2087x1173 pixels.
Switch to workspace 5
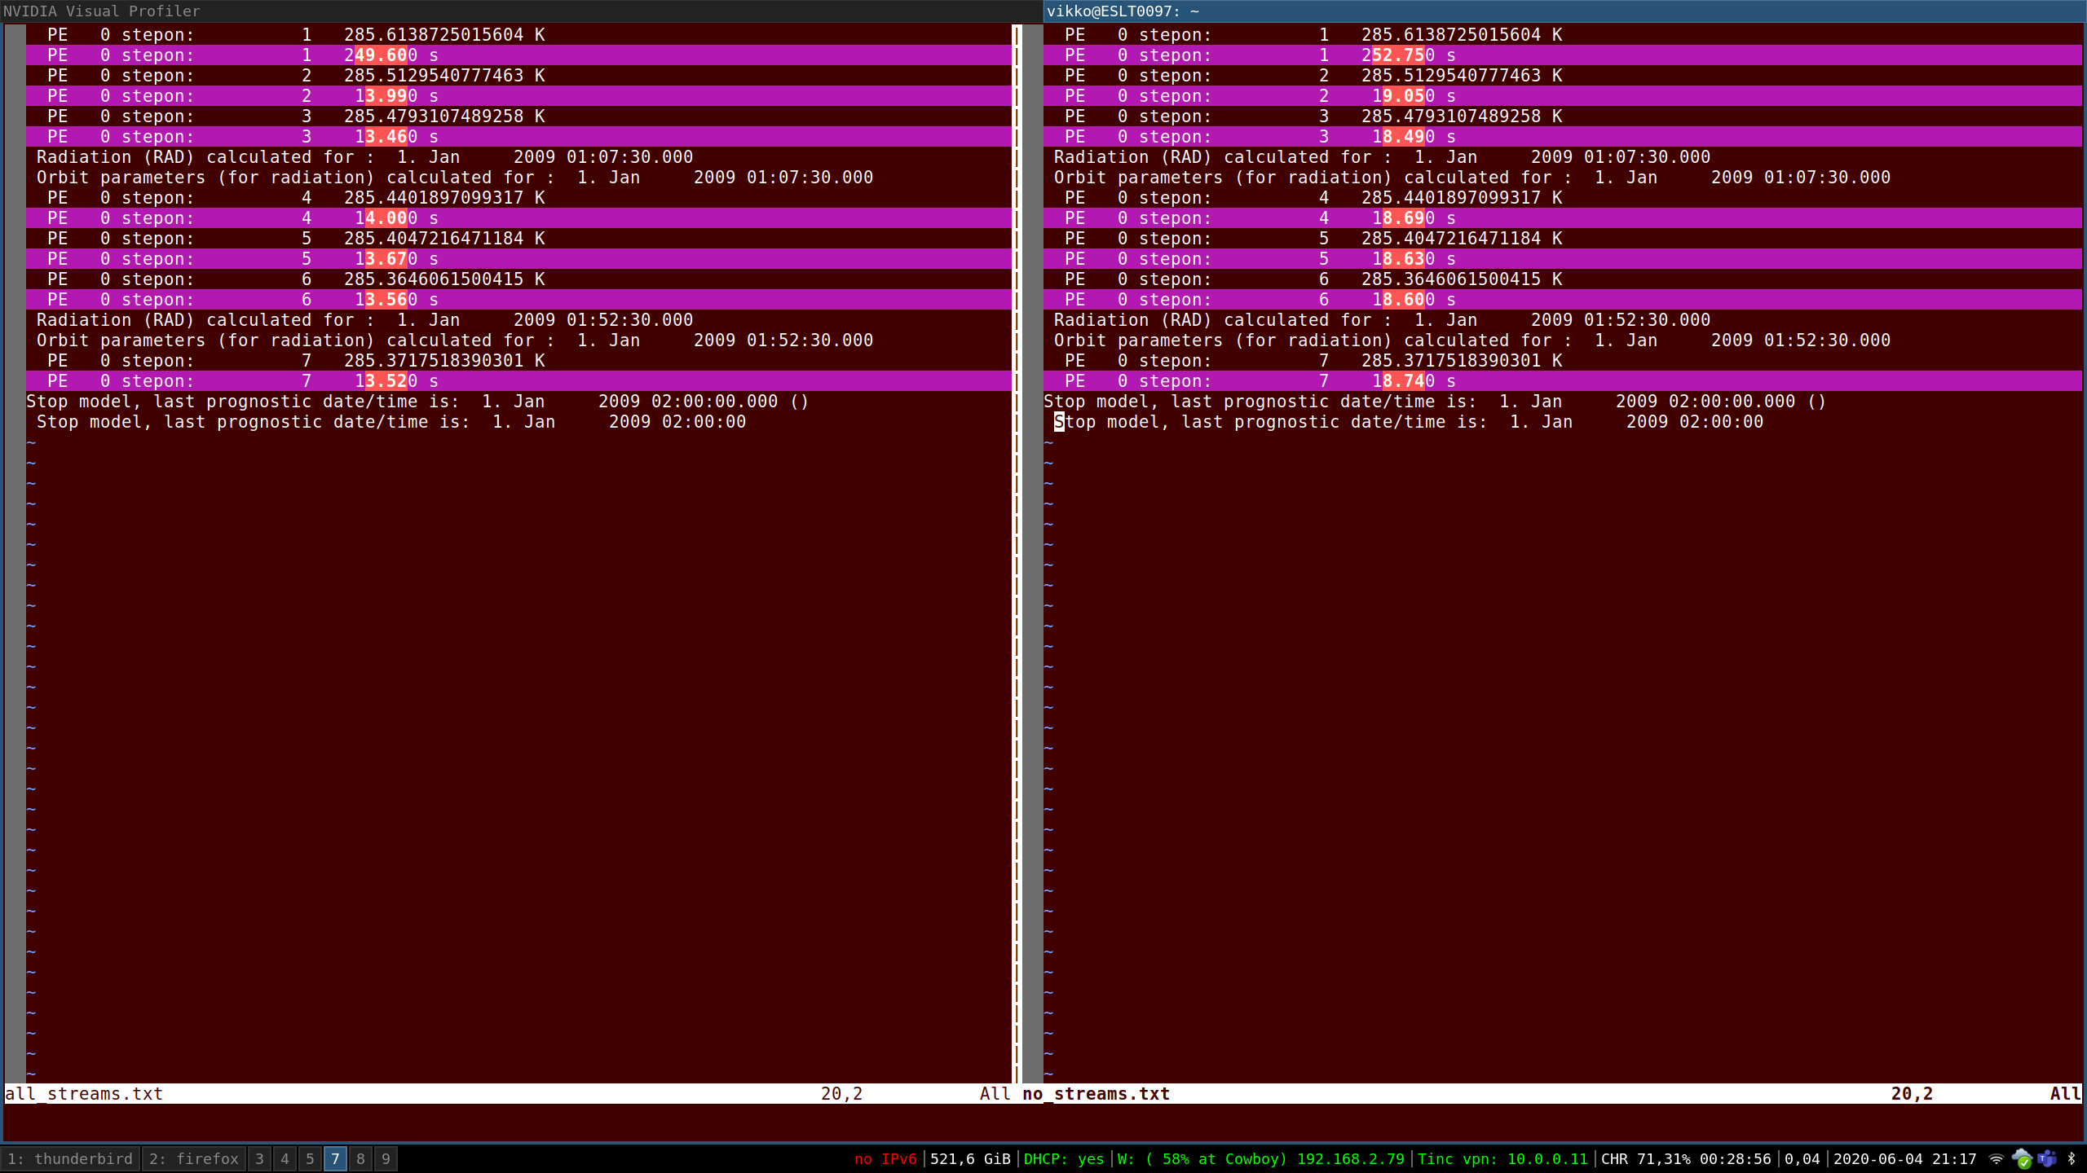310,1158
